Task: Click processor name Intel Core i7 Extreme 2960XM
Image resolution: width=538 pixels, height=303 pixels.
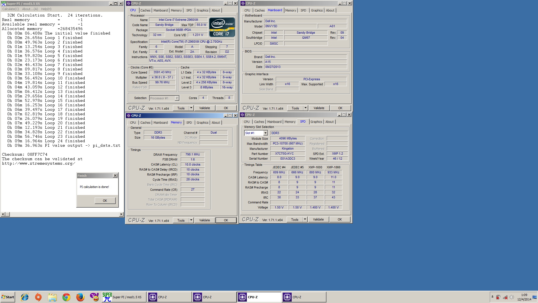Action: pos(178,20)
